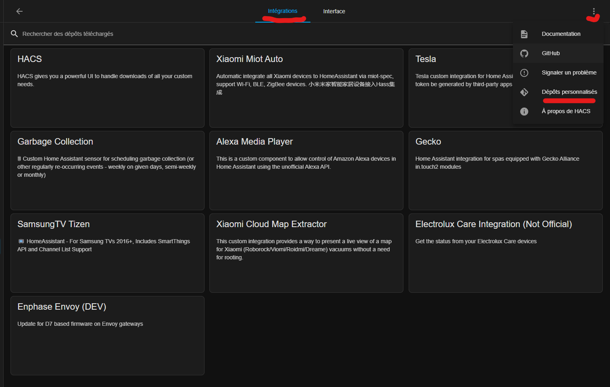Open the Electrolux Care Integration card
This screenshot has width=610, height=387.
(x=506, y=253)
